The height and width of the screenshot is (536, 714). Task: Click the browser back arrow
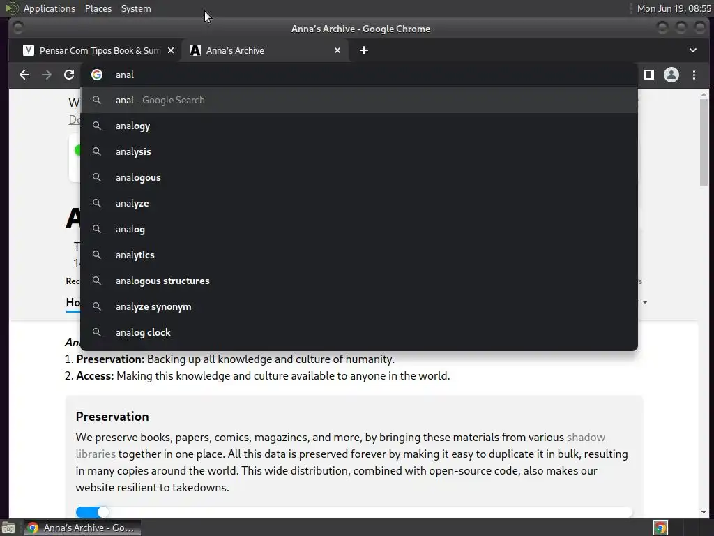[x=24, y=75]
